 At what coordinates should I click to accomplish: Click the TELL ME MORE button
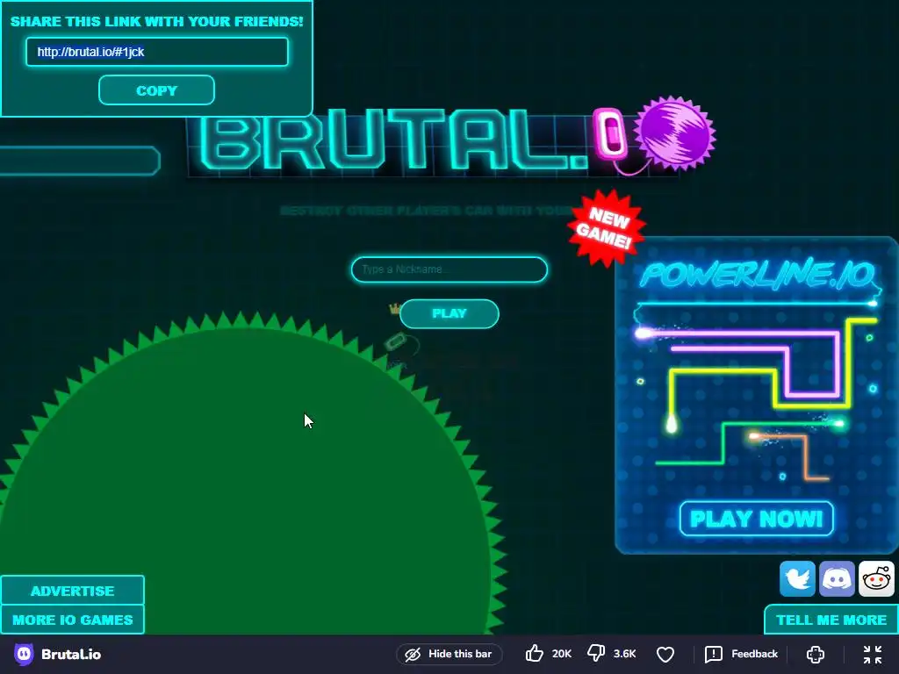click(831, 620)
